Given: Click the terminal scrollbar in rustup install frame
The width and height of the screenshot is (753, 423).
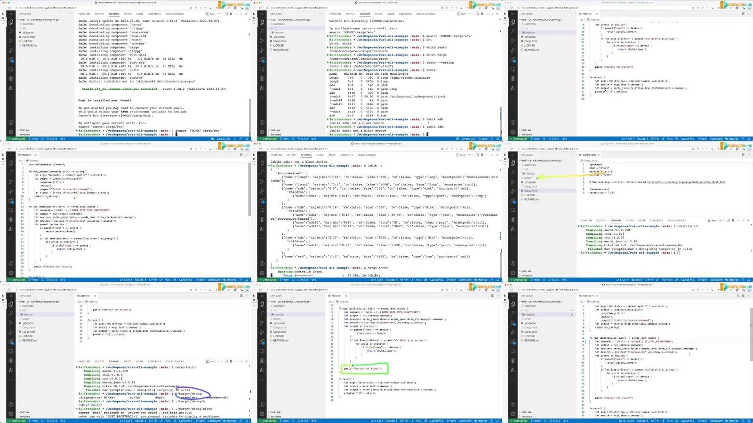Looking at the screenshot, I should point(249,118).
